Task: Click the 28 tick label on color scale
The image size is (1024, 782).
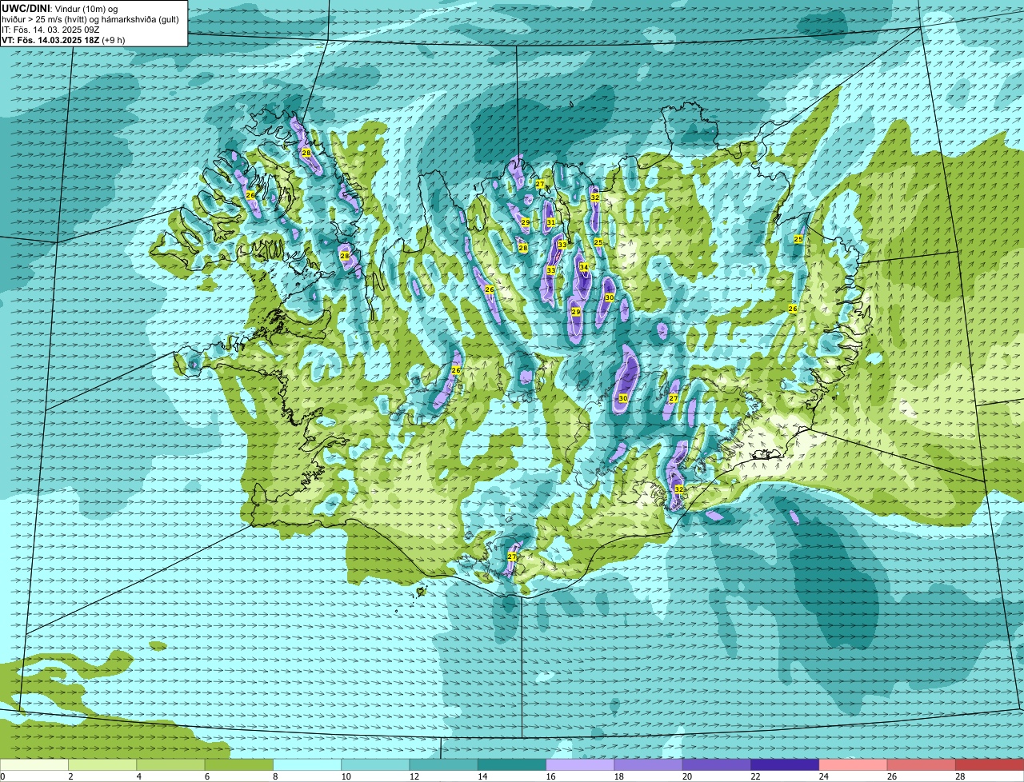Action: tap(960, 776)
